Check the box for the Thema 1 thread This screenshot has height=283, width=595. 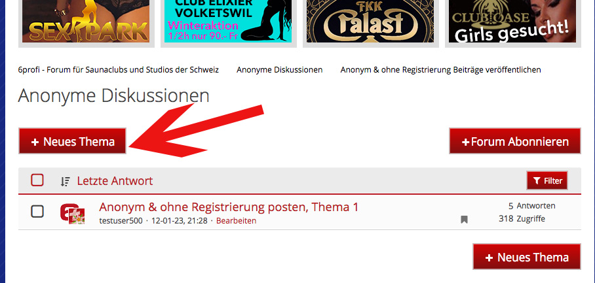tap(37, 212)
